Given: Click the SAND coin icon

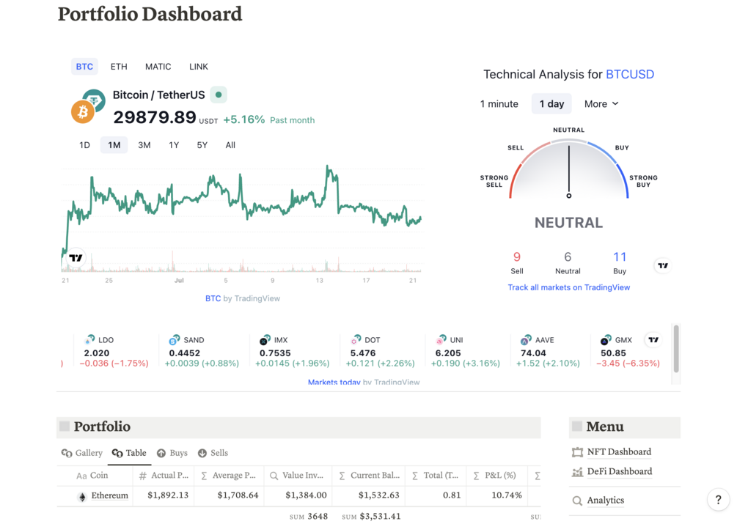Looking at the screenshot, I should coord(175,339).
